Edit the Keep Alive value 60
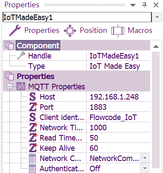The width and height of the screenshot is (163, 173). coord(118,148)
